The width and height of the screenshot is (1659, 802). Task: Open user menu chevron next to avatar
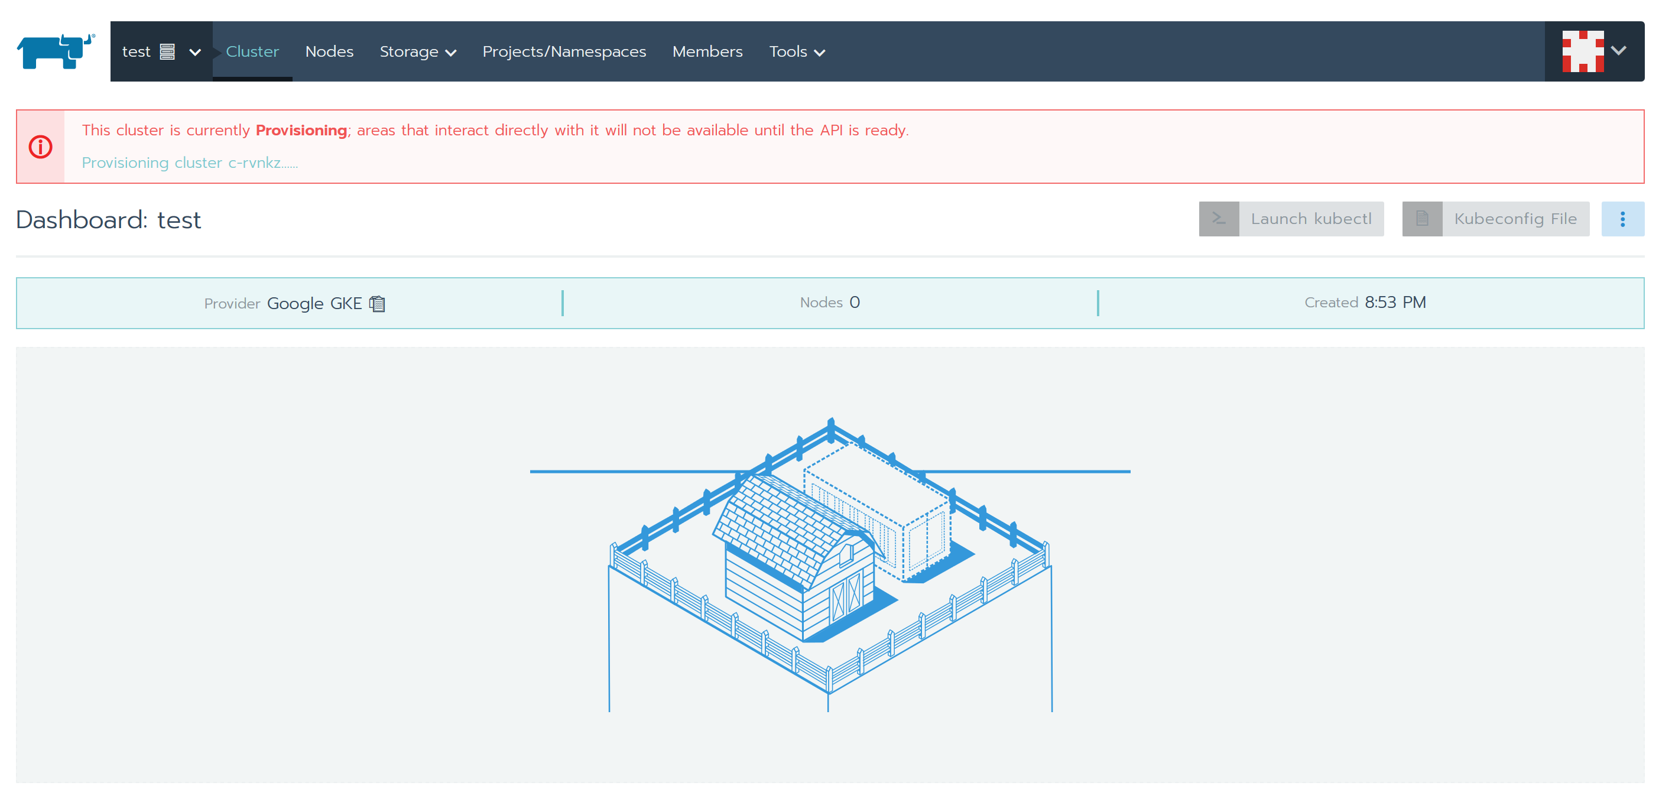pos(1618,50)
